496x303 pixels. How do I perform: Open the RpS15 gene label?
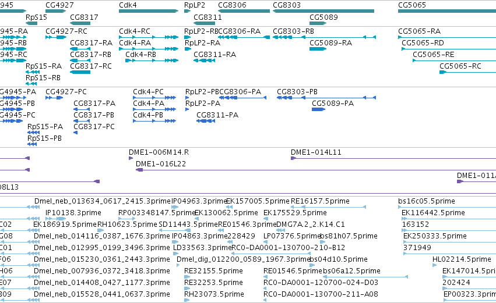click(x=36, y=17)
